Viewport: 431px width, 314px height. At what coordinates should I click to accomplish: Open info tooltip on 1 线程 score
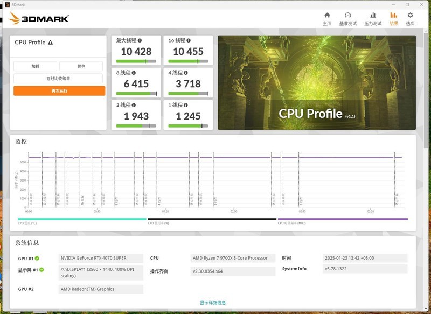(x=184, y=105)
